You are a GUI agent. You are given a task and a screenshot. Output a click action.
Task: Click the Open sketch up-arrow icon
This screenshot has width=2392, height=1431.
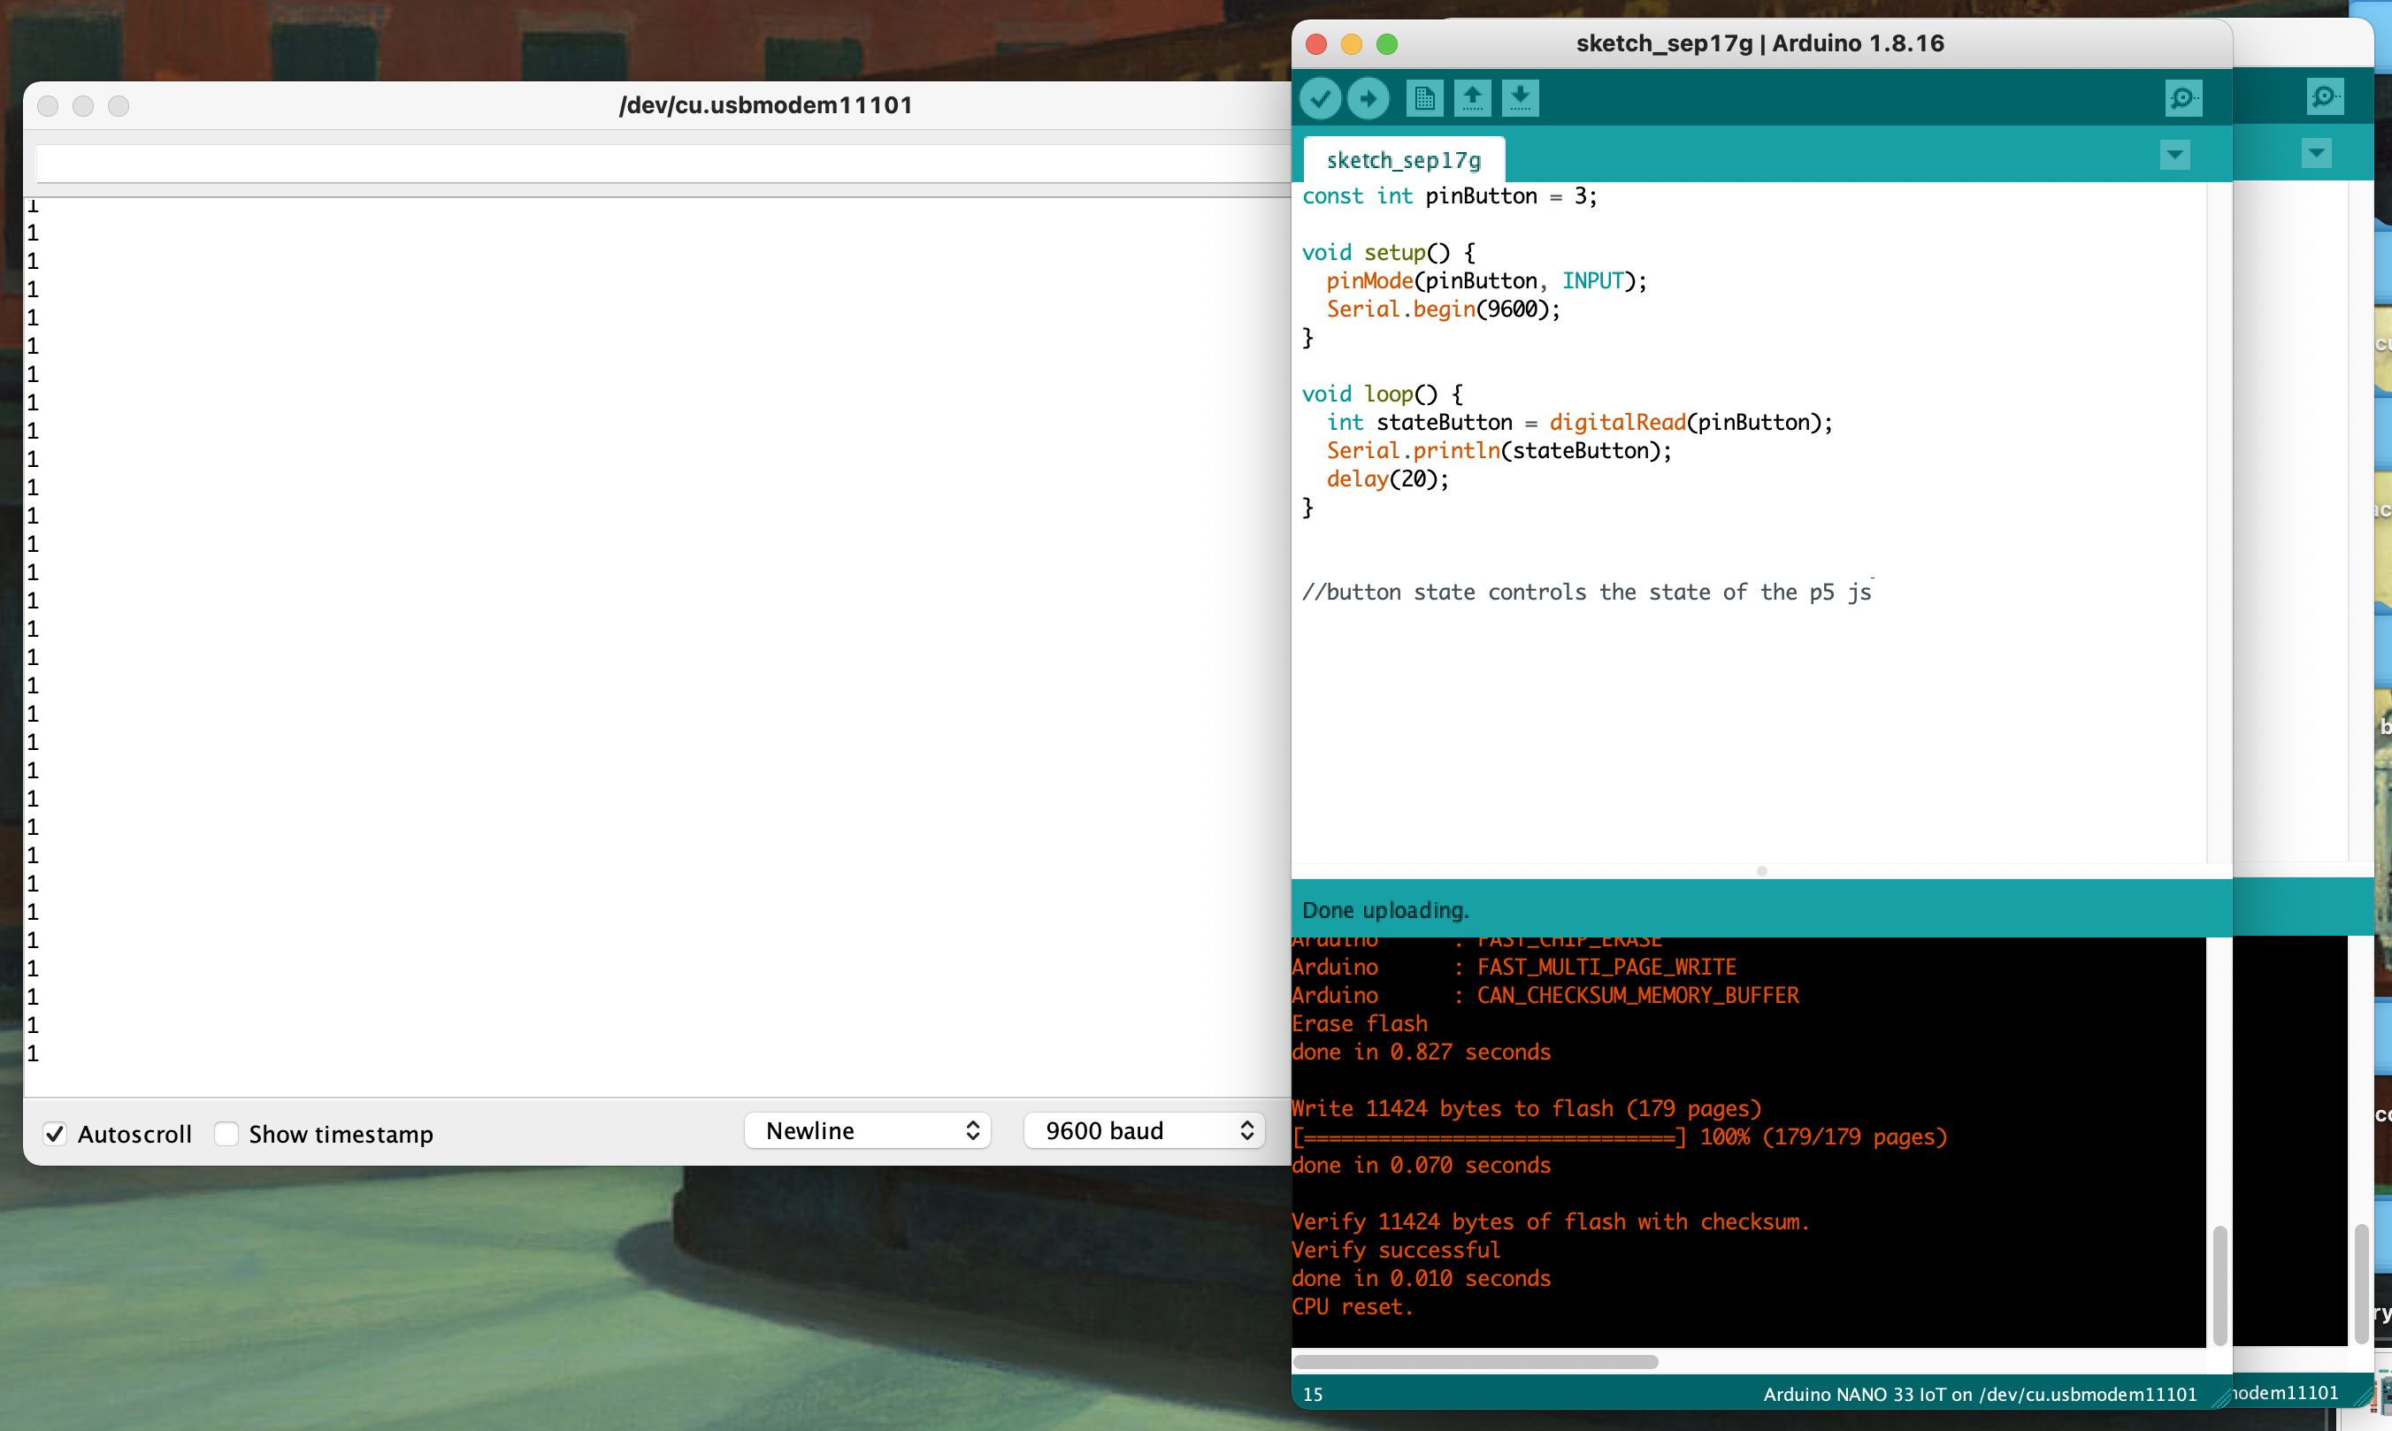pyautogui.click(x=1472, y=98)
